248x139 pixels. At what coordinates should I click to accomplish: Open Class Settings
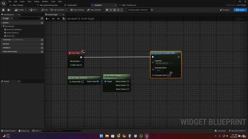(77, 10)
